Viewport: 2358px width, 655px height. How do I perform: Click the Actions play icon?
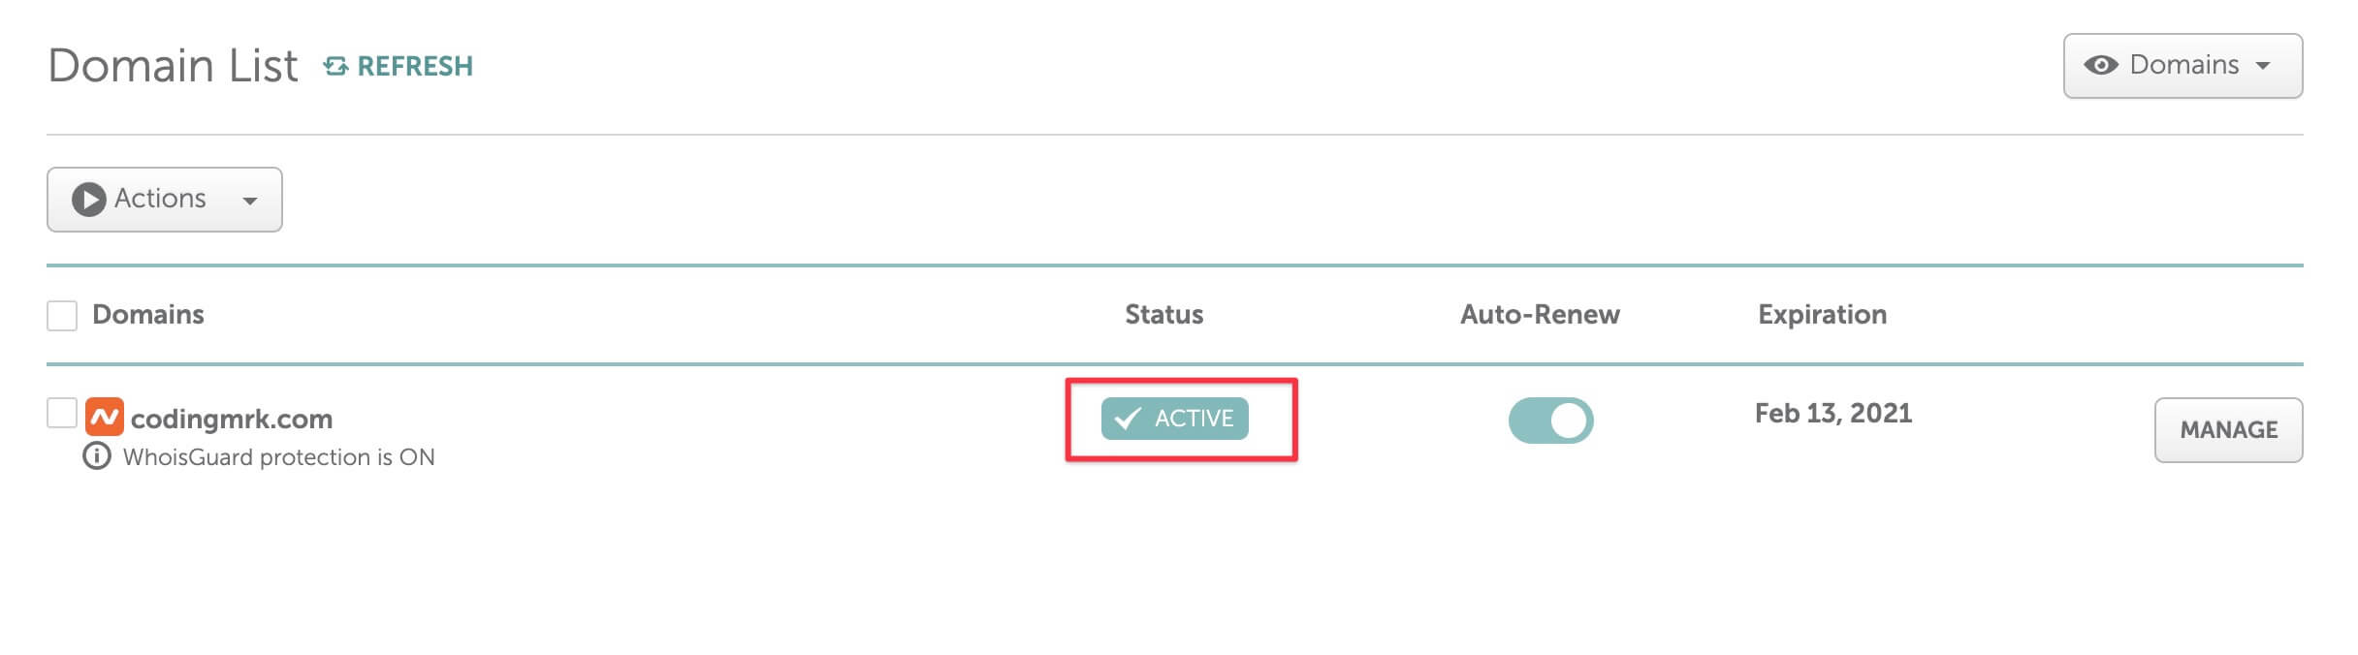coord(89,200)
